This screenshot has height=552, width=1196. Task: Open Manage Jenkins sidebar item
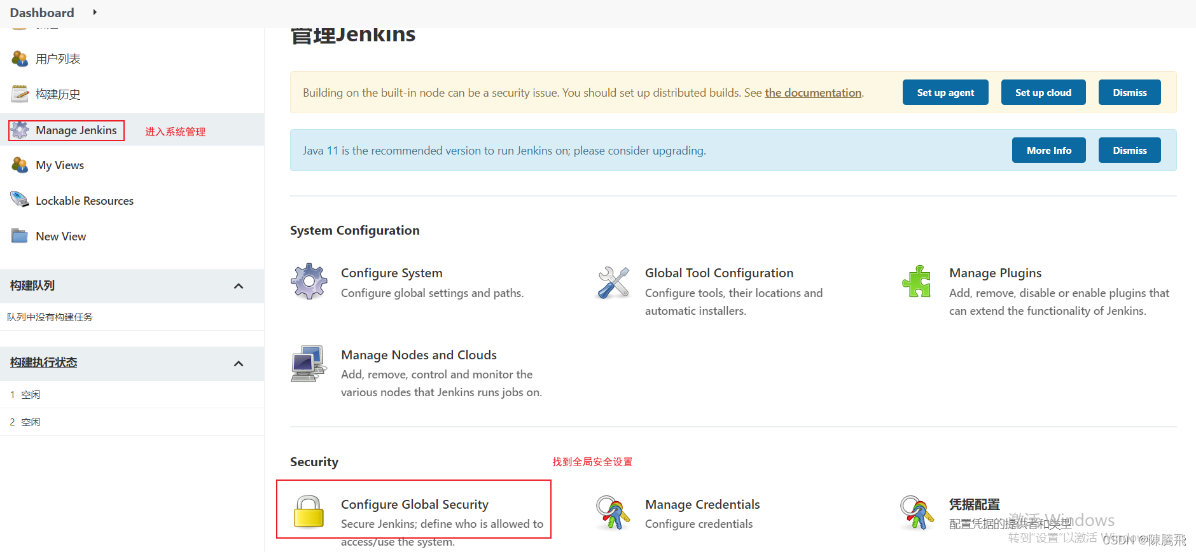point(76,130)
